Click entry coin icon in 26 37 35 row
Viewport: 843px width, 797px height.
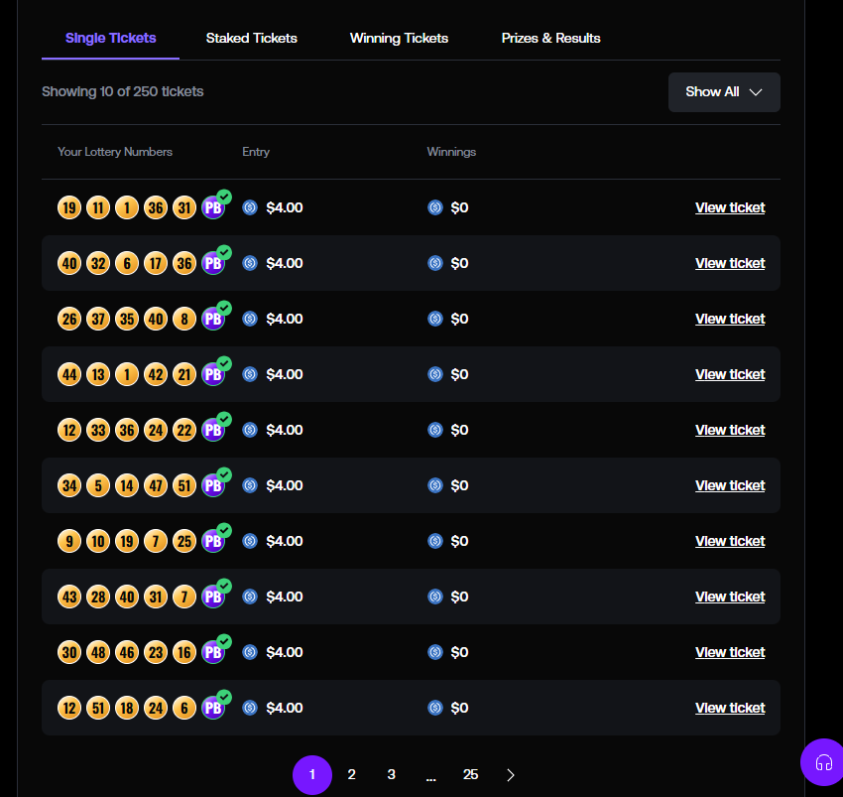coord(250,319)
